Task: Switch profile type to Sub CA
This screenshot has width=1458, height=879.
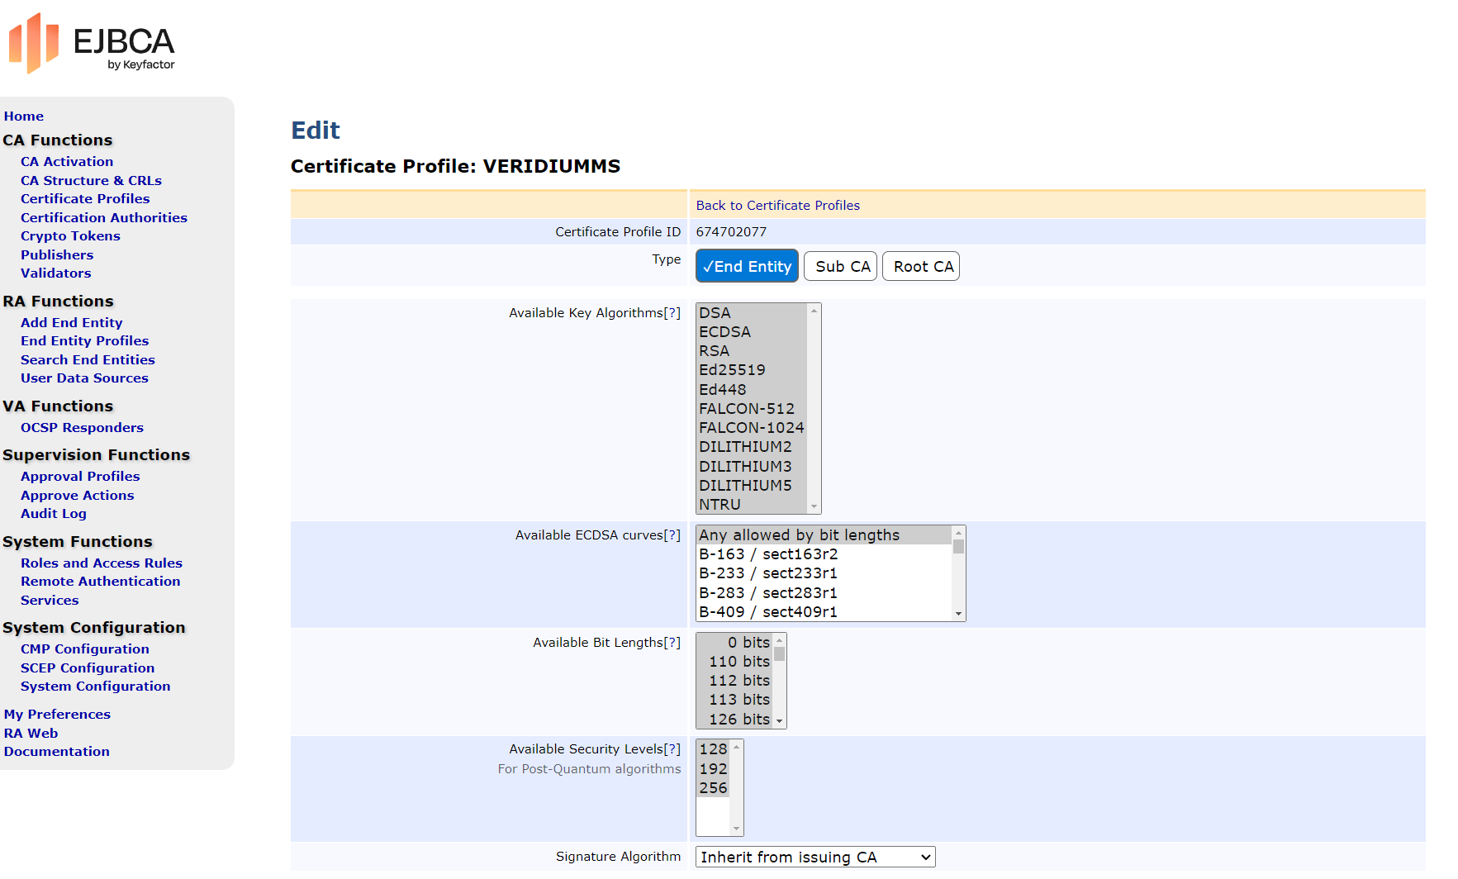Action: pos(841,266)
